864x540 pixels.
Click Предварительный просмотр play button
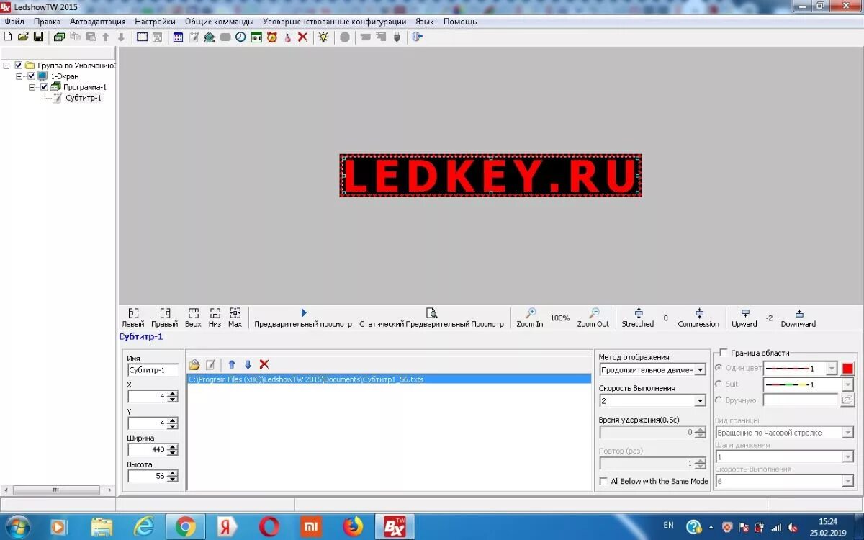click(x=303, y=318)
